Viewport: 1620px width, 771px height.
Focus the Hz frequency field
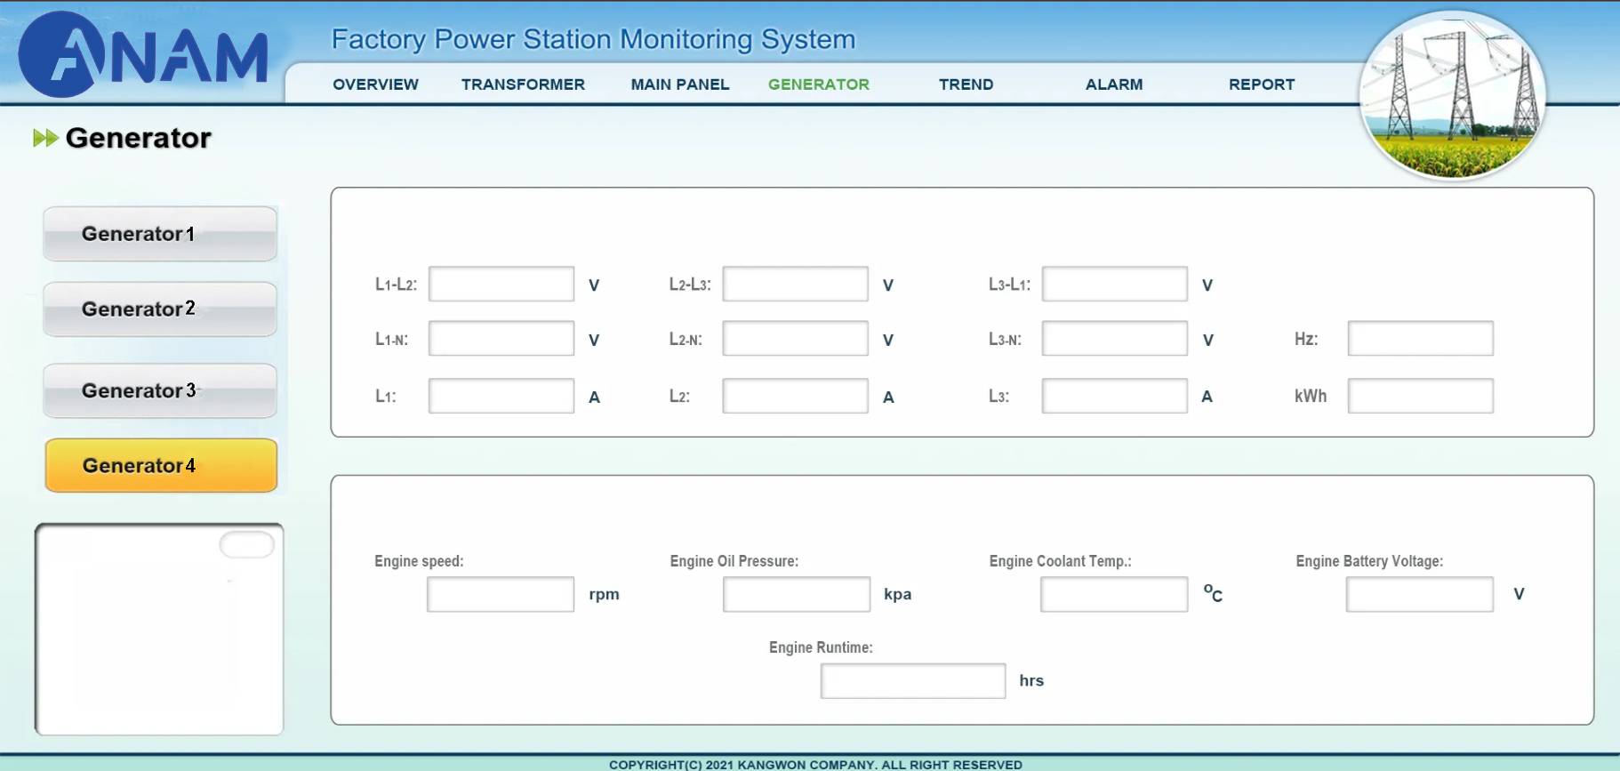coord(1420,339)
